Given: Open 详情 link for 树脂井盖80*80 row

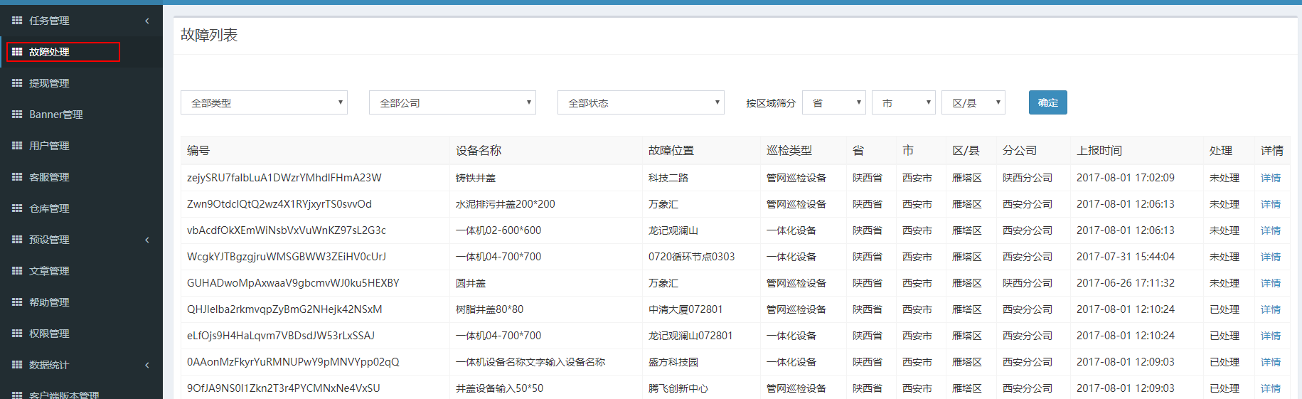Looking at the screenshot, I should click(1271, 309).
